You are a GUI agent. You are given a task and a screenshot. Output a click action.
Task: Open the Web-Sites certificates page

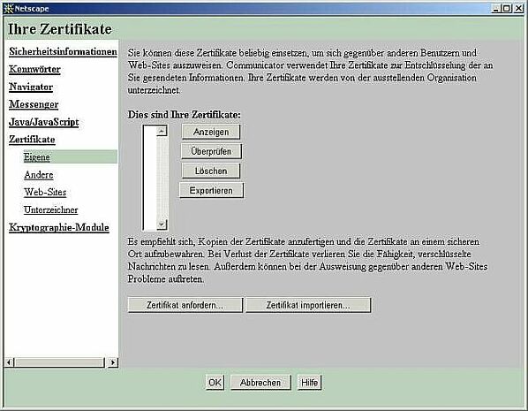point(45,192)
